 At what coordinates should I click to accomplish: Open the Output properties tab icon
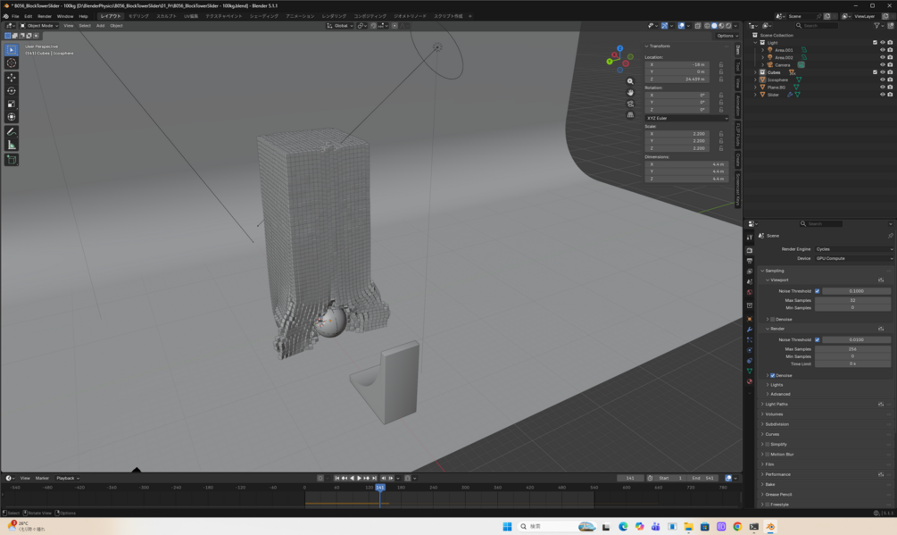pos(750,261)
